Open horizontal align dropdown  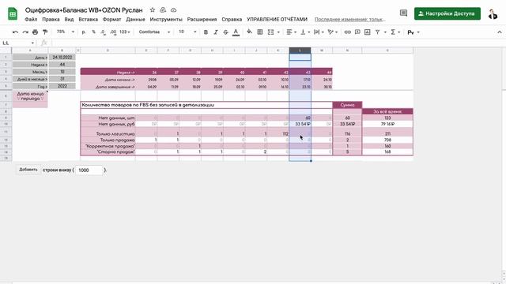point(292,32)
